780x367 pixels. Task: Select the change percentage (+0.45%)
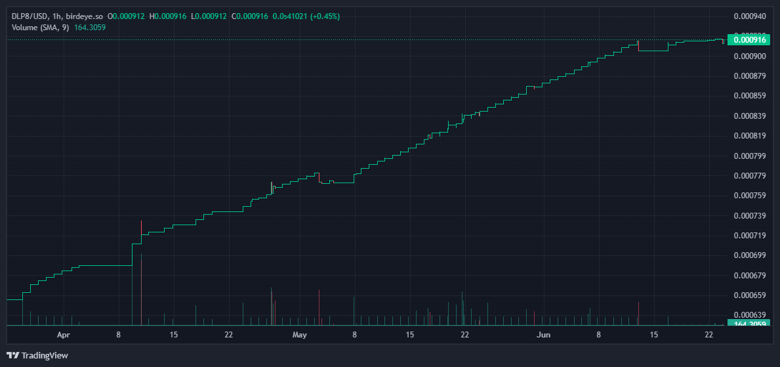(x=325, y=16)
